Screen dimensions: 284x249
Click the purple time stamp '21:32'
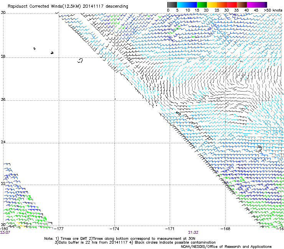(x=193, y=233)
